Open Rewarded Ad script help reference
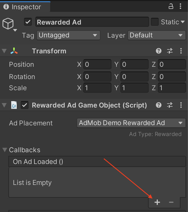The height and width of the screenshot is (212, 188). coord(159,105)
